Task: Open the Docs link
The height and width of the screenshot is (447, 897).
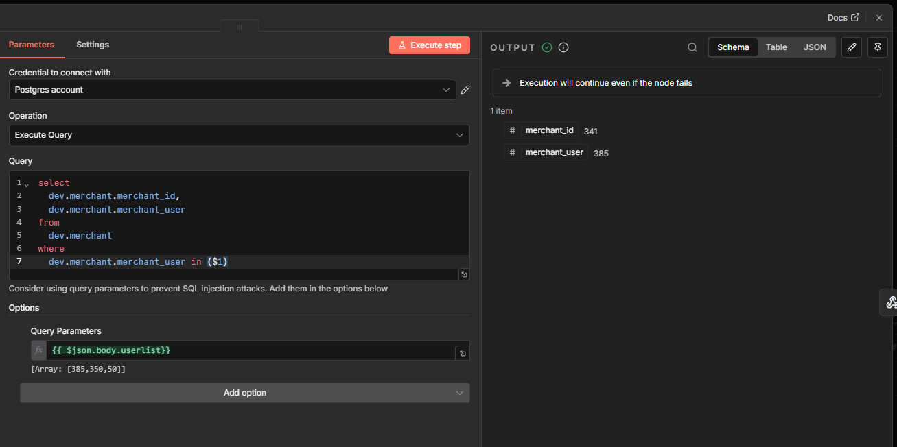Action: click(843, 18)
